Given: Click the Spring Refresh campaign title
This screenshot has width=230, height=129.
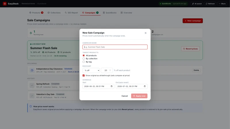Looking at the screenshot, I should coord(43,84).
